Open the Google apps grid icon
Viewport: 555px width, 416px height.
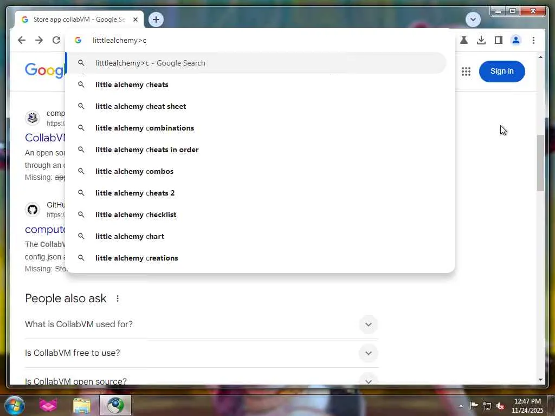(x=466, y=71)
